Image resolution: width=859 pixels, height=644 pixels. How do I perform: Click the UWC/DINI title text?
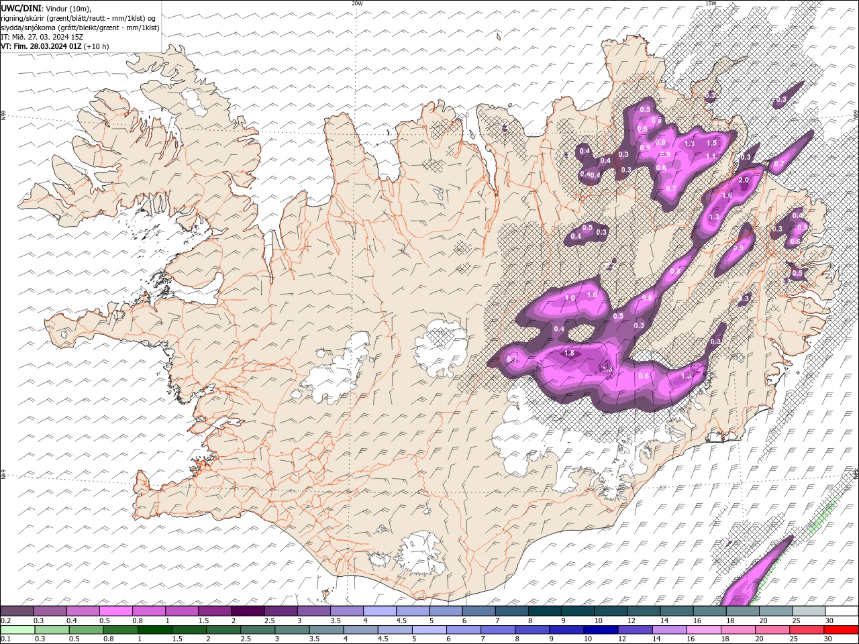coord(20,8)
